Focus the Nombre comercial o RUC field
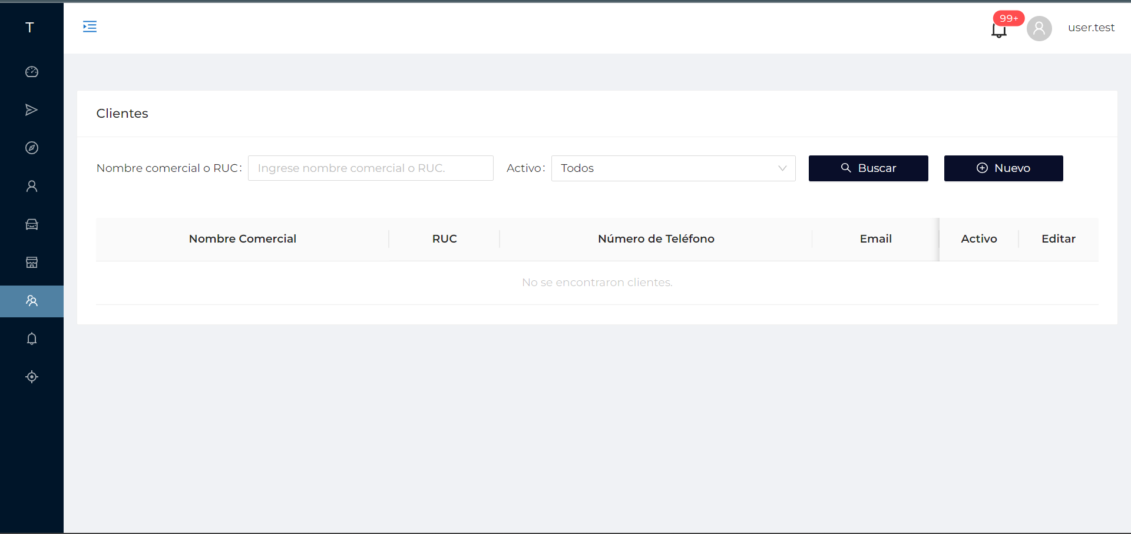This screenshot has height=534, width=1131. (x=371, y=168)
